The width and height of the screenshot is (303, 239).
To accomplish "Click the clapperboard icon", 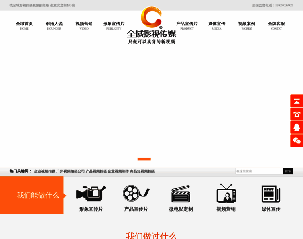I will pyautogui.click(x=181, y=194).
